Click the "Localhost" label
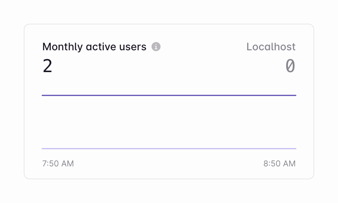The height and width of the screenshot is (203, 338). tap(271, 47)
